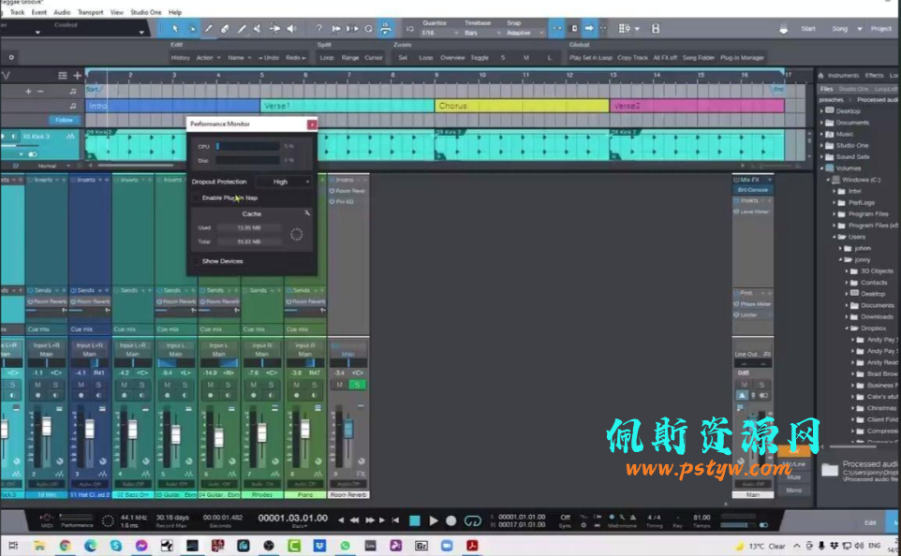Select the Listen (speaker) tool
The width and height of the screenshot is (901, 556).
(292, 28)
